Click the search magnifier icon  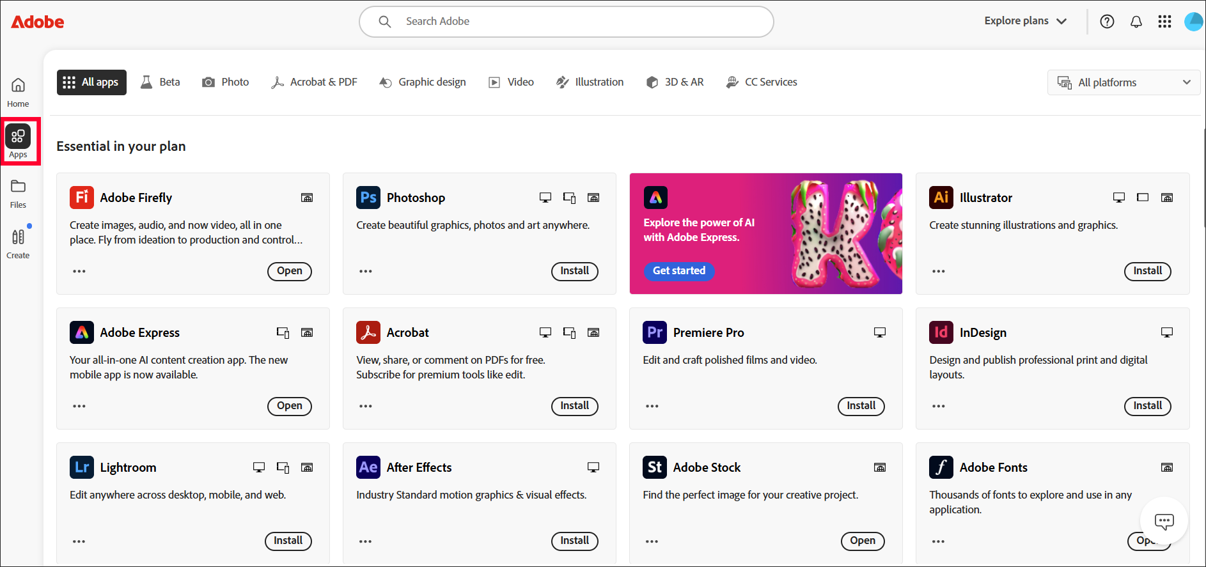(x=385, y=22)
